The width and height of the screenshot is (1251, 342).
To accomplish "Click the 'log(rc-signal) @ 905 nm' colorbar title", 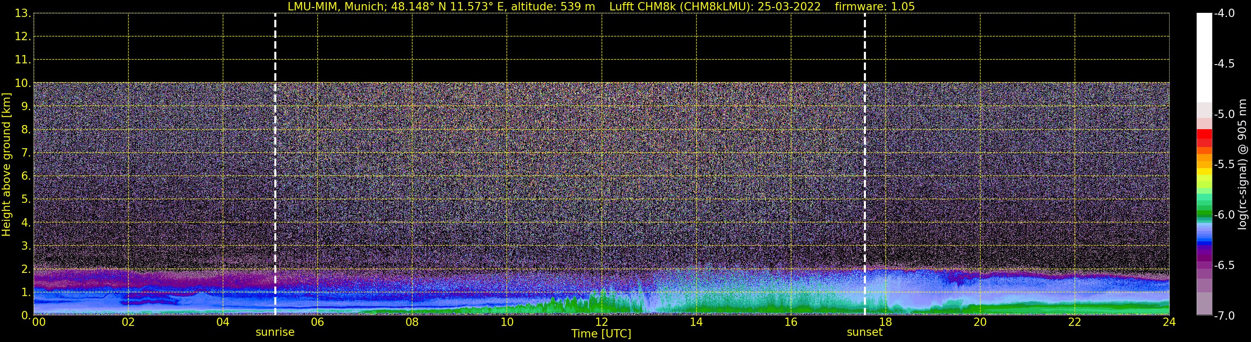I will pyautogui.click(x=1242, y=164).
